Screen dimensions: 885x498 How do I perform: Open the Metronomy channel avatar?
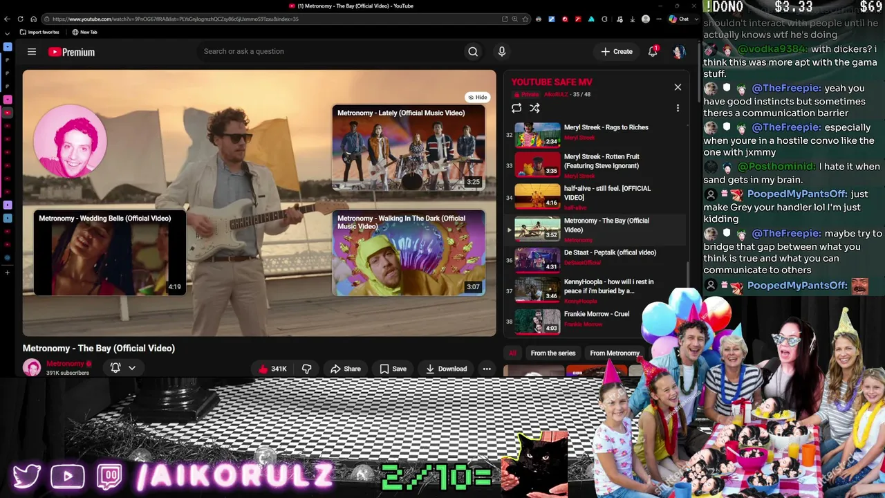[x=32, y=367]
